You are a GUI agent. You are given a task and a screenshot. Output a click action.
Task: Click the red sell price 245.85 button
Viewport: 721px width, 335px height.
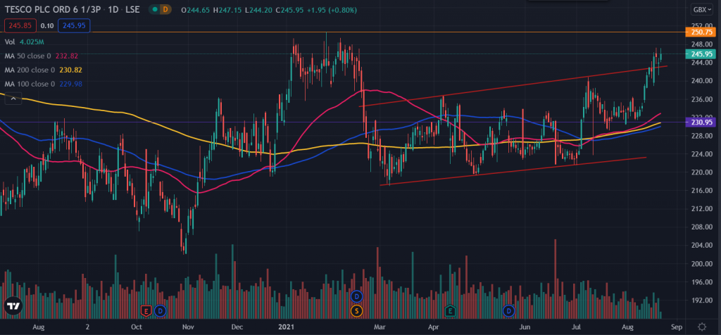pyautogui.click(x=20, y=26)
